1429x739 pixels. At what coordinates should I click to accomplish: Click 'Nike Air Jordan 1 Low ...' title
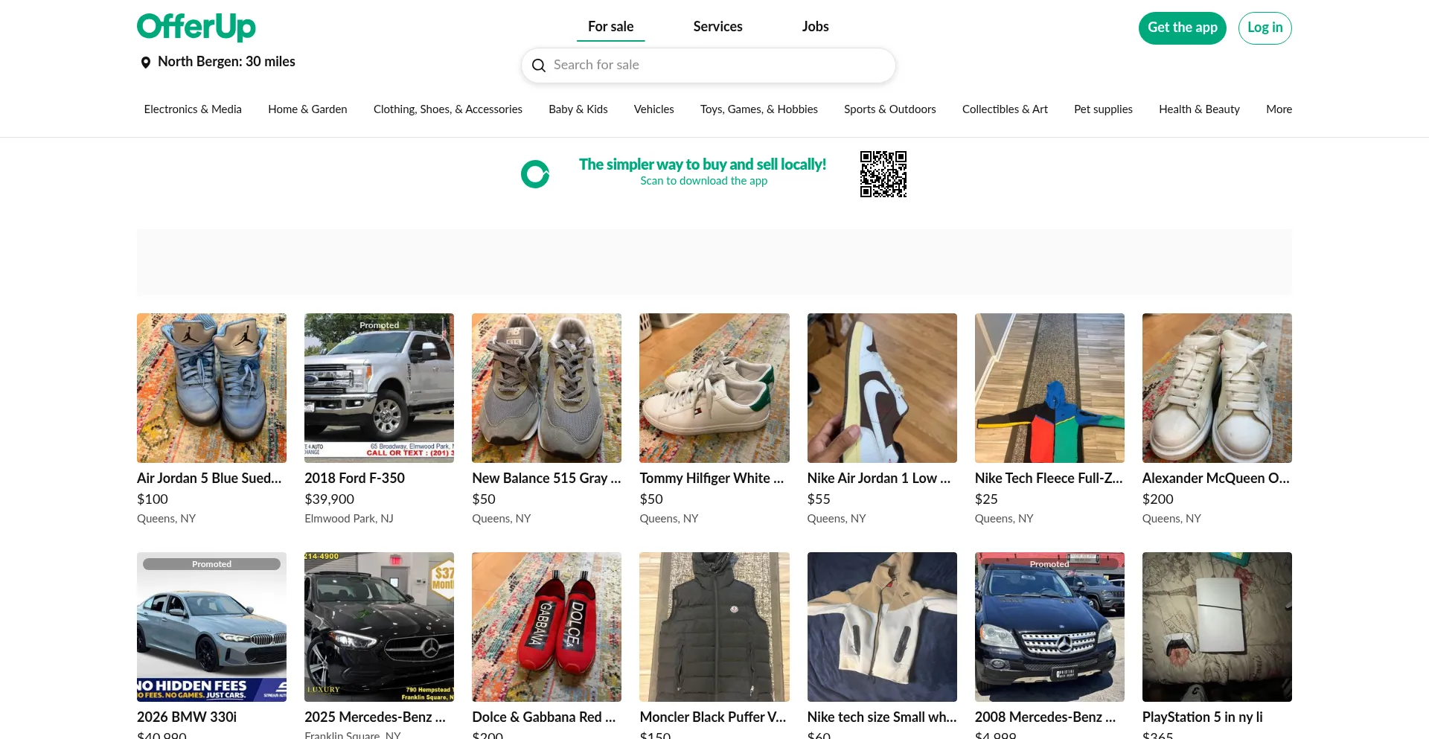879,479
